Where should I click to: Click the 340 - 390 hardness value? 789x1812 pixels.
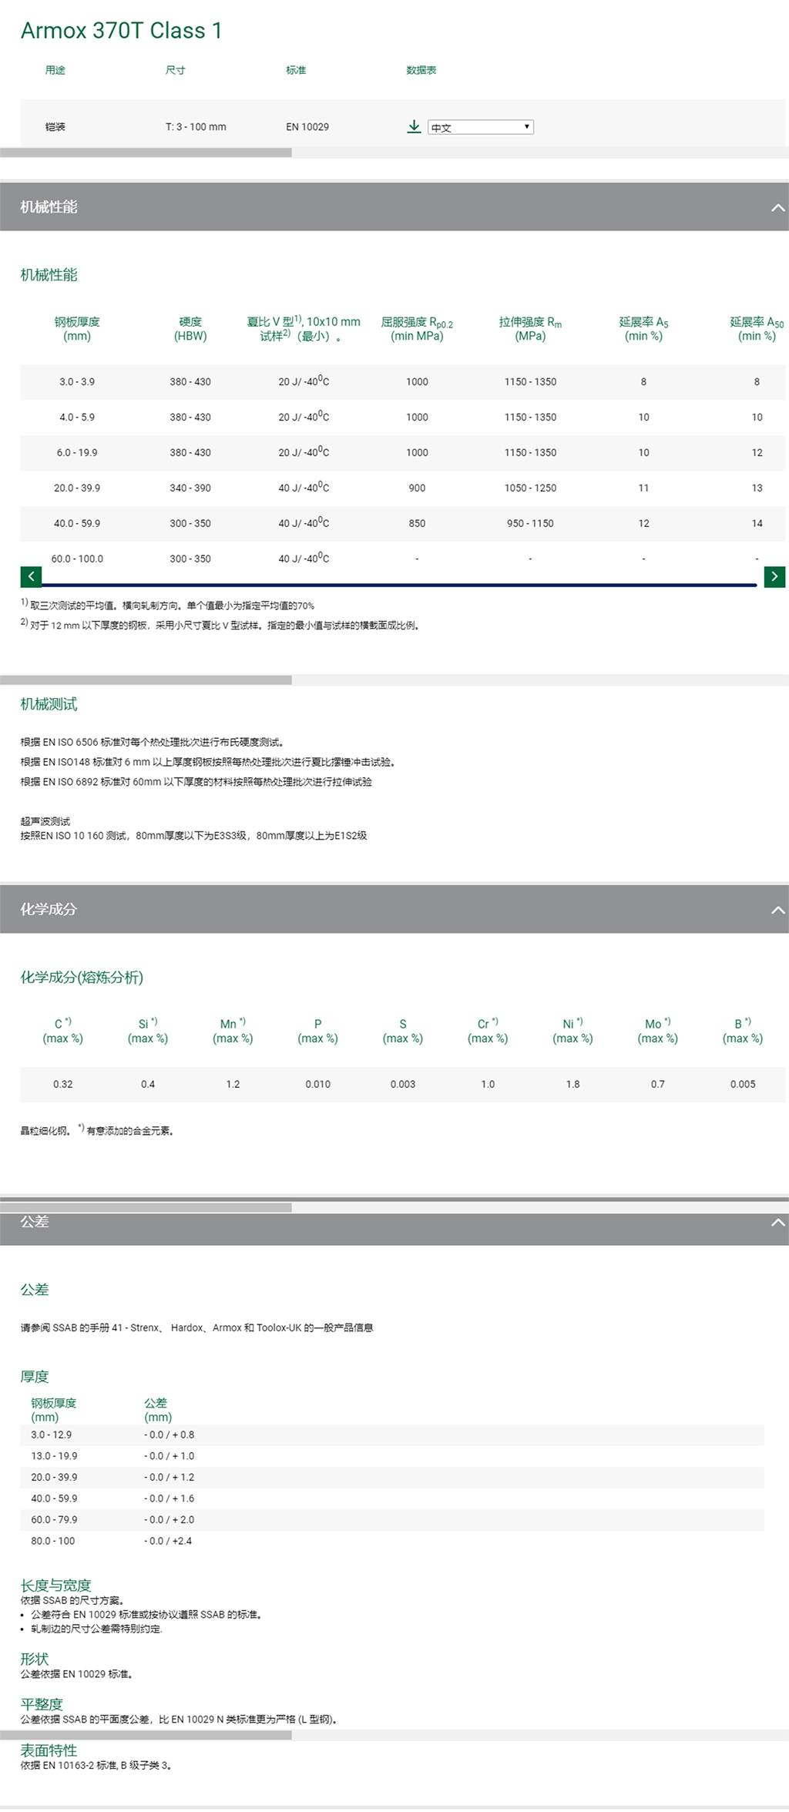[x=190, y=488]
